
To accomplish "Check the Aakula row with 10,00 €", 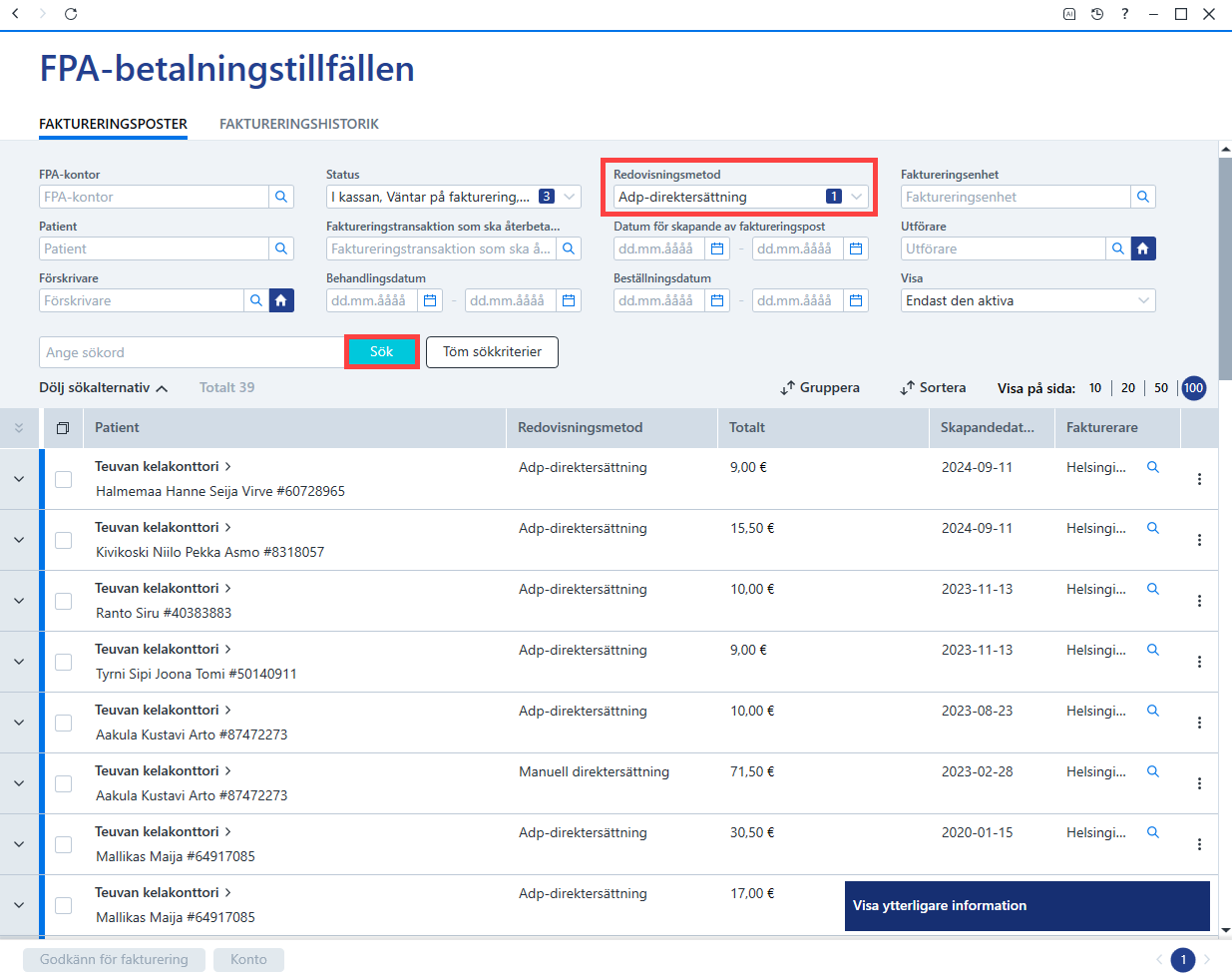I will tap(63, 723).
